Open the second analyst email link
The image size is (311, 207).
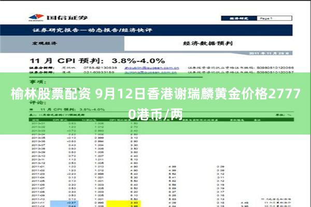(x=150, y=72)
